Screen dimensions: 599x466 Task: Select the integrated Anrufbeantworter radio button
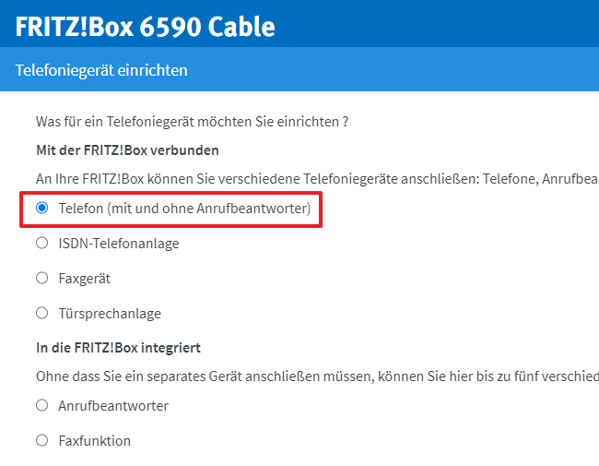(41, 405)
